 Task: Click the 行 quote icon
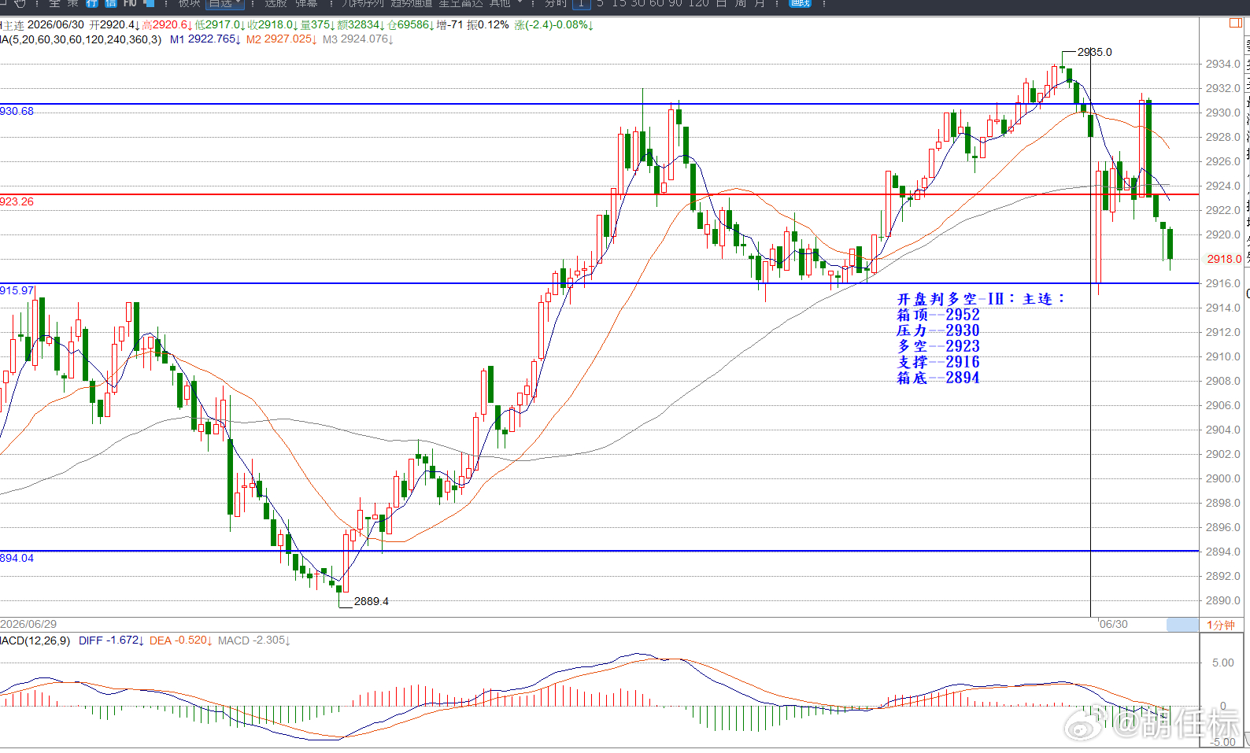point(92,4)
